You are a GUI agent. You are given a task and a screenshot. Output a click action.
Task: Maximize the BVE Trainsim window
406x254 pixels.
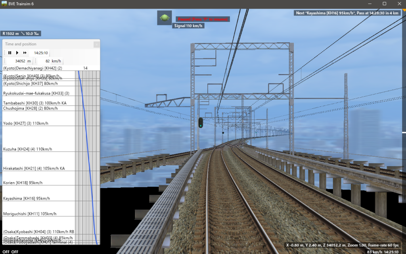(x=384, y=4)
